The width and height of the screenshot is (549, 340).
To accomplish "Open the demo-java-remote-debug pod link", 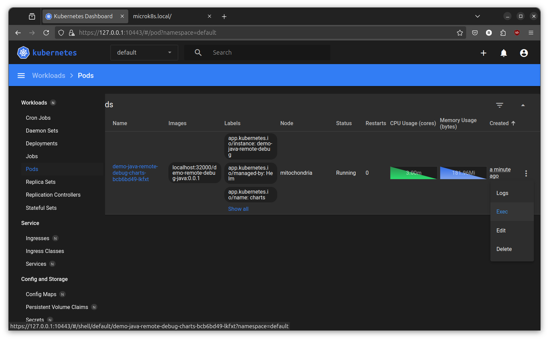I will tap(135, 173).
